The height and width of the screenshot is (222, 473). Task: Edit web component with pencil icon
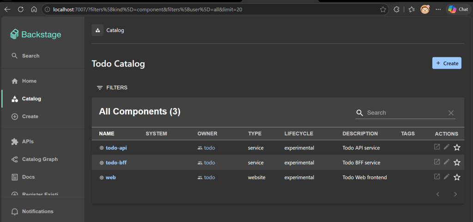(447, 176)
